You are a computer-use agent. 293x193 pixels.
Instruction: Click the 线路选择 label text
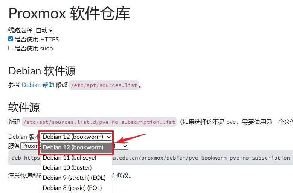coord(20,30)
